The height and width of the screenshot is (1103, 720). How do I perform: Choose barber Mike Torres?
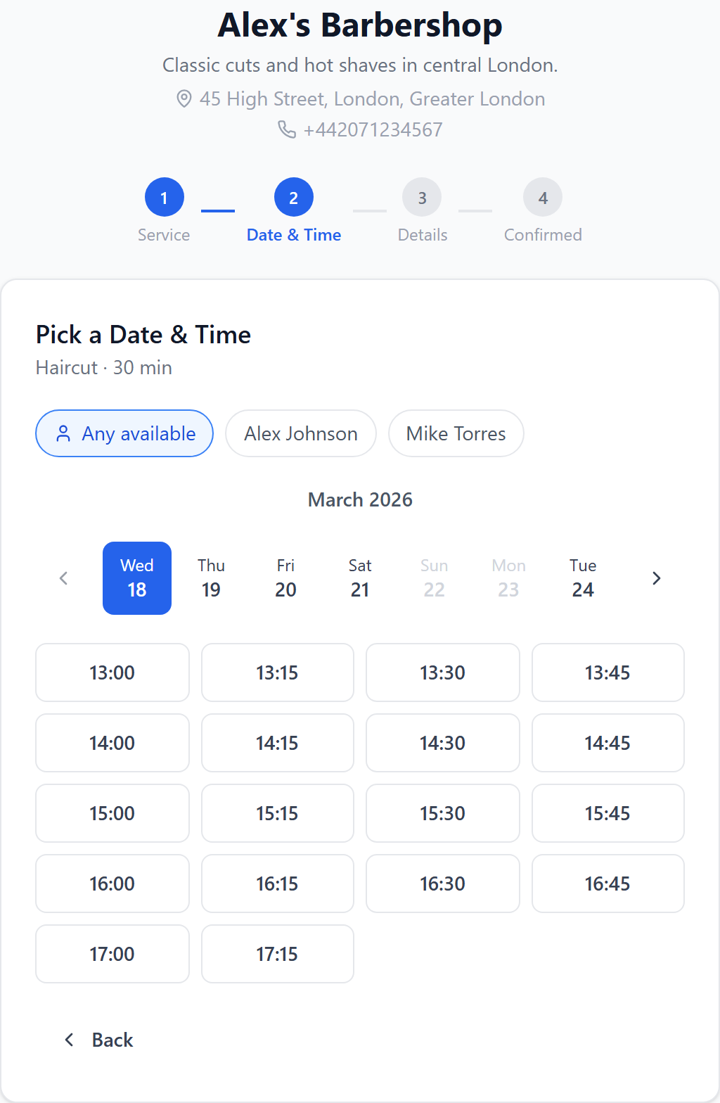[x=456, y=433]
